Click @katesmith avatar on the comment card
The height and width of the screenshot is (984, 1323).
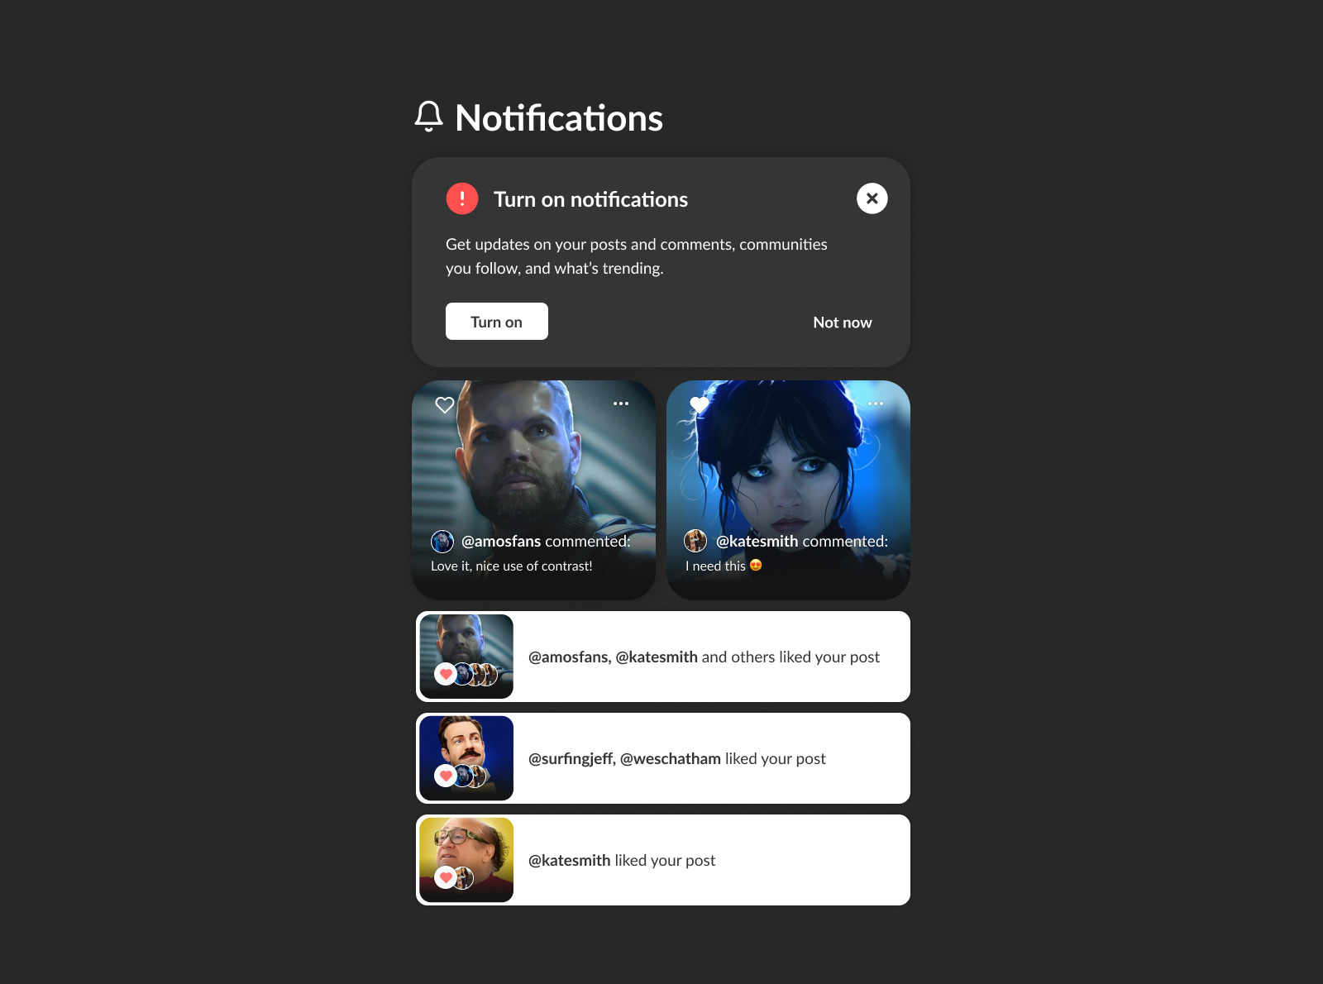(x=696, y=541)
